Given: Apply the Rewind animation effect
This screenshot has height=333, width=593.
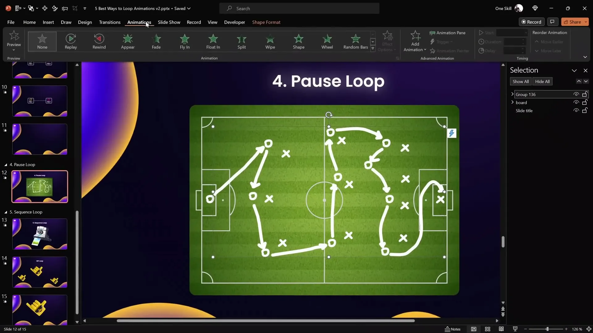Looking at the screenshot, I should click(x=99, y=41).
